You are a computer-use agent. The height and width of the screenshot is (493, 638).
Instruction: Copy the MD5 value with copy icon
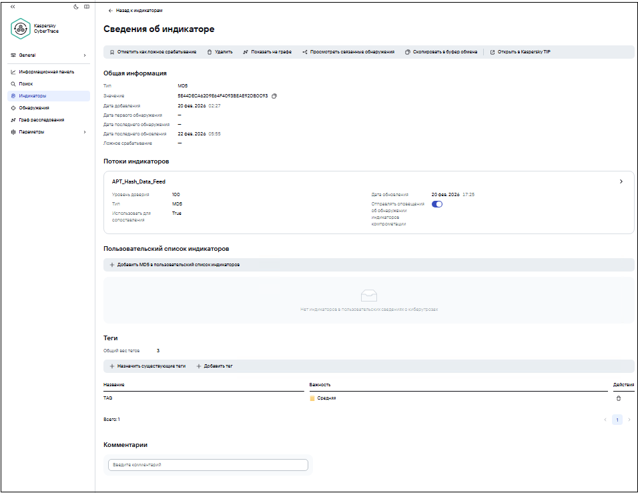(274, 97)
